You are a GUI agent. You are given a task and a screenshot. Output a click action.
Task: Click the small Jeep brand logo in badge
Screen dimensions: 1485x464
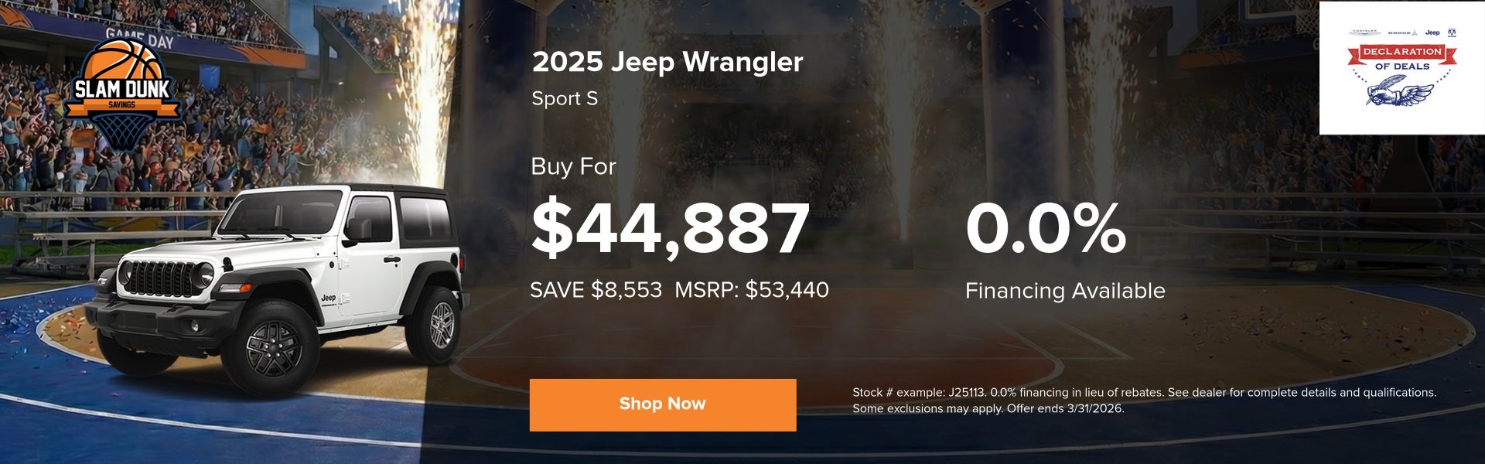(x=1432, y=32)
